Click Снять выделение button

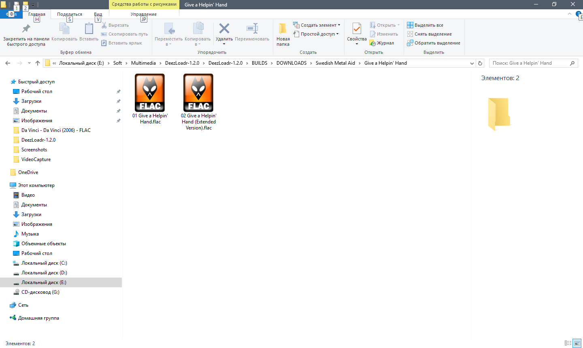click(x=430, y=34)
